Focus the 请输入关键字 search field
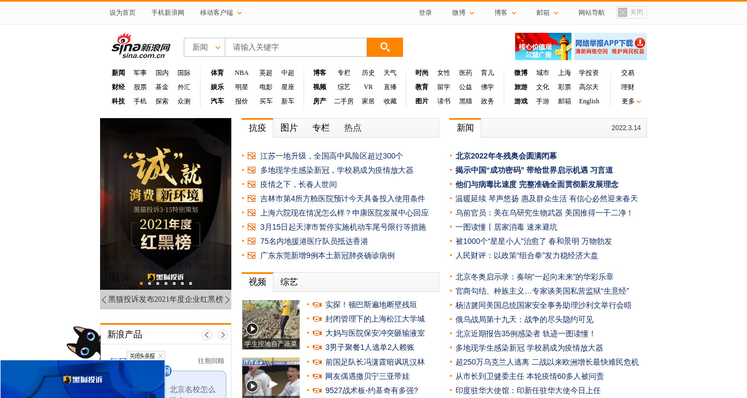The height and width of the screenshot is (398, 747). tap(296, 47)
